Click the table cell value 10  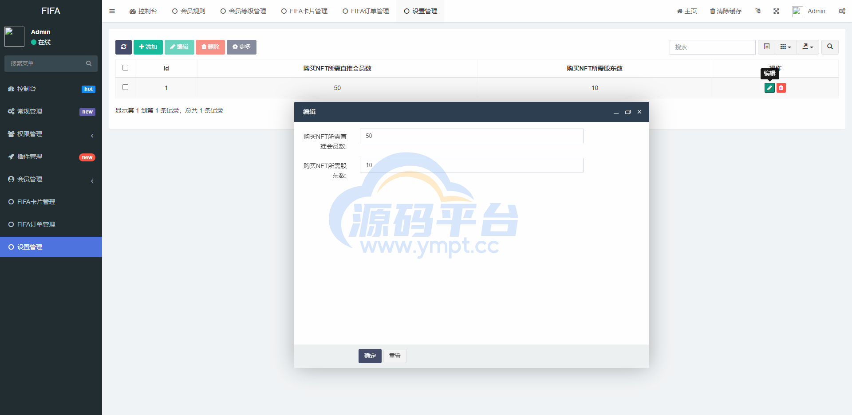pos(595,88)
